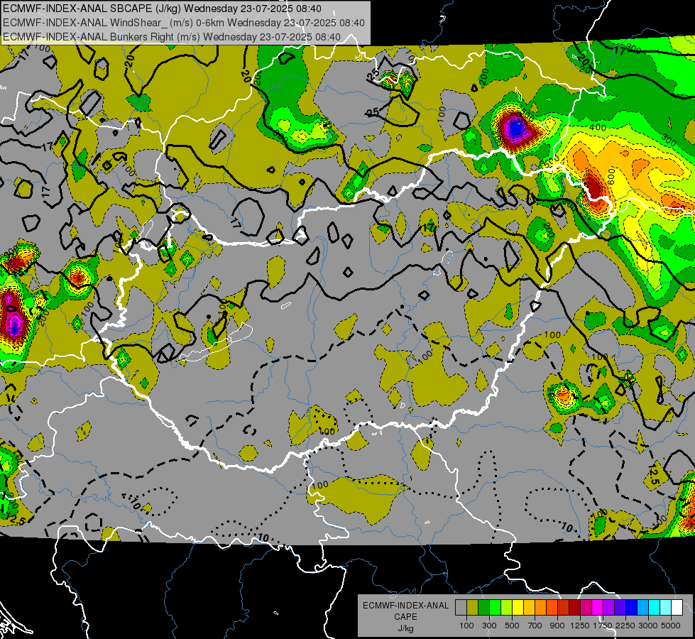The image size is (695, 639).
Task: Select the olive swatch in the CAPE legend
Action: tap(473, 607)
